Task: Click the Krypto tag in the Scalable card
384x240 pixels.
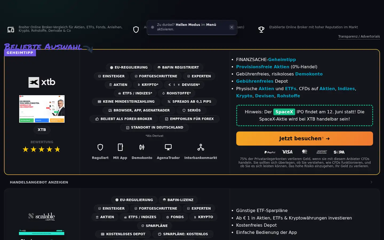Action: tap(203, 217)
